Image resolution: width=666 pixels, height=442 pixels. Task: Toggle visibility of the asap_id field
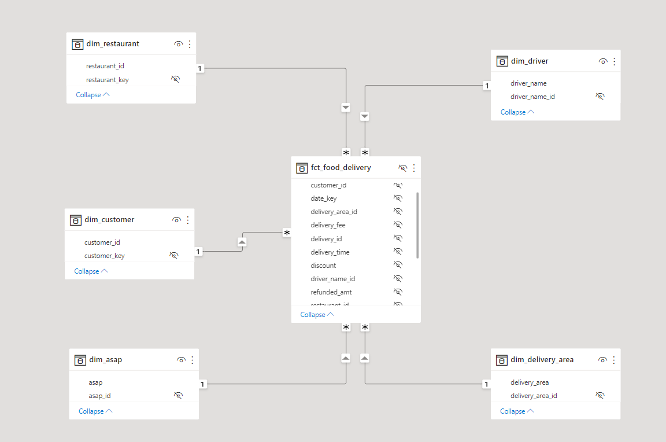point(178,395)
